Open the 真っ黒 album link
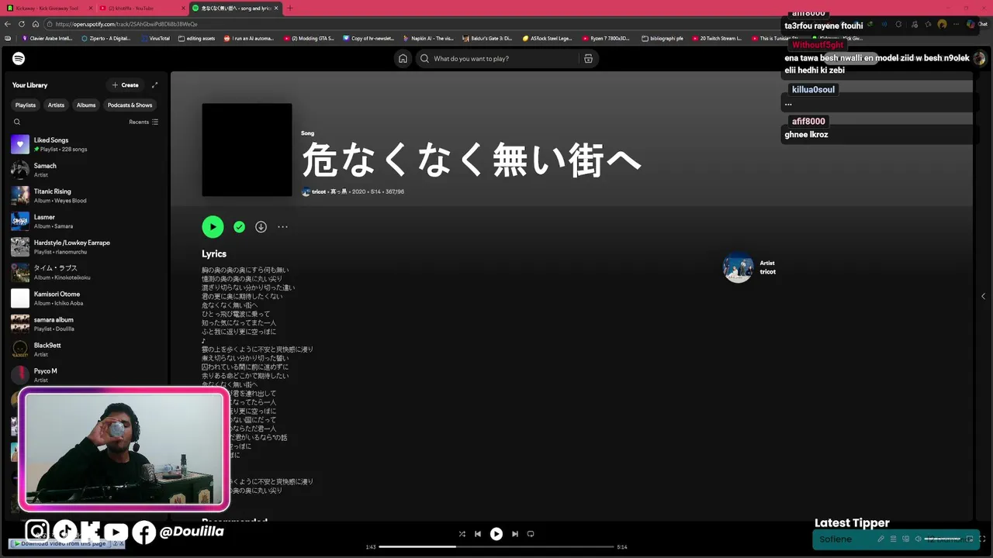This screenshot has height=558, width=993. click(339, 191)
